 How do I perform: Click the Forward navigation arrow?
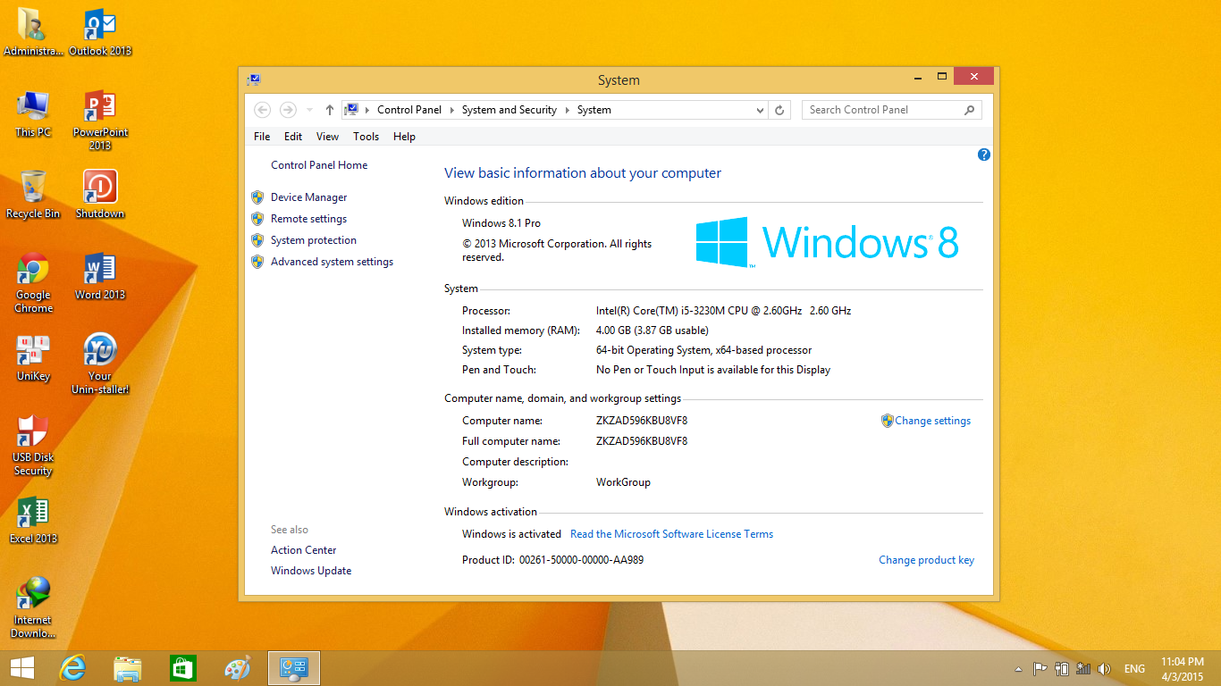(x=288, y=110)
